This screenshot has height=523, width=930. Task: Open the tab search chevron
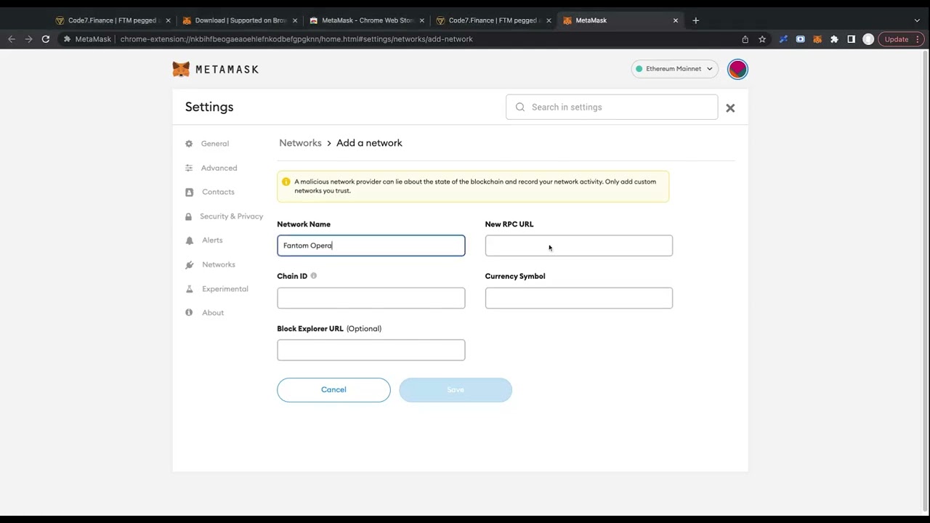click(x=917, y=20)
